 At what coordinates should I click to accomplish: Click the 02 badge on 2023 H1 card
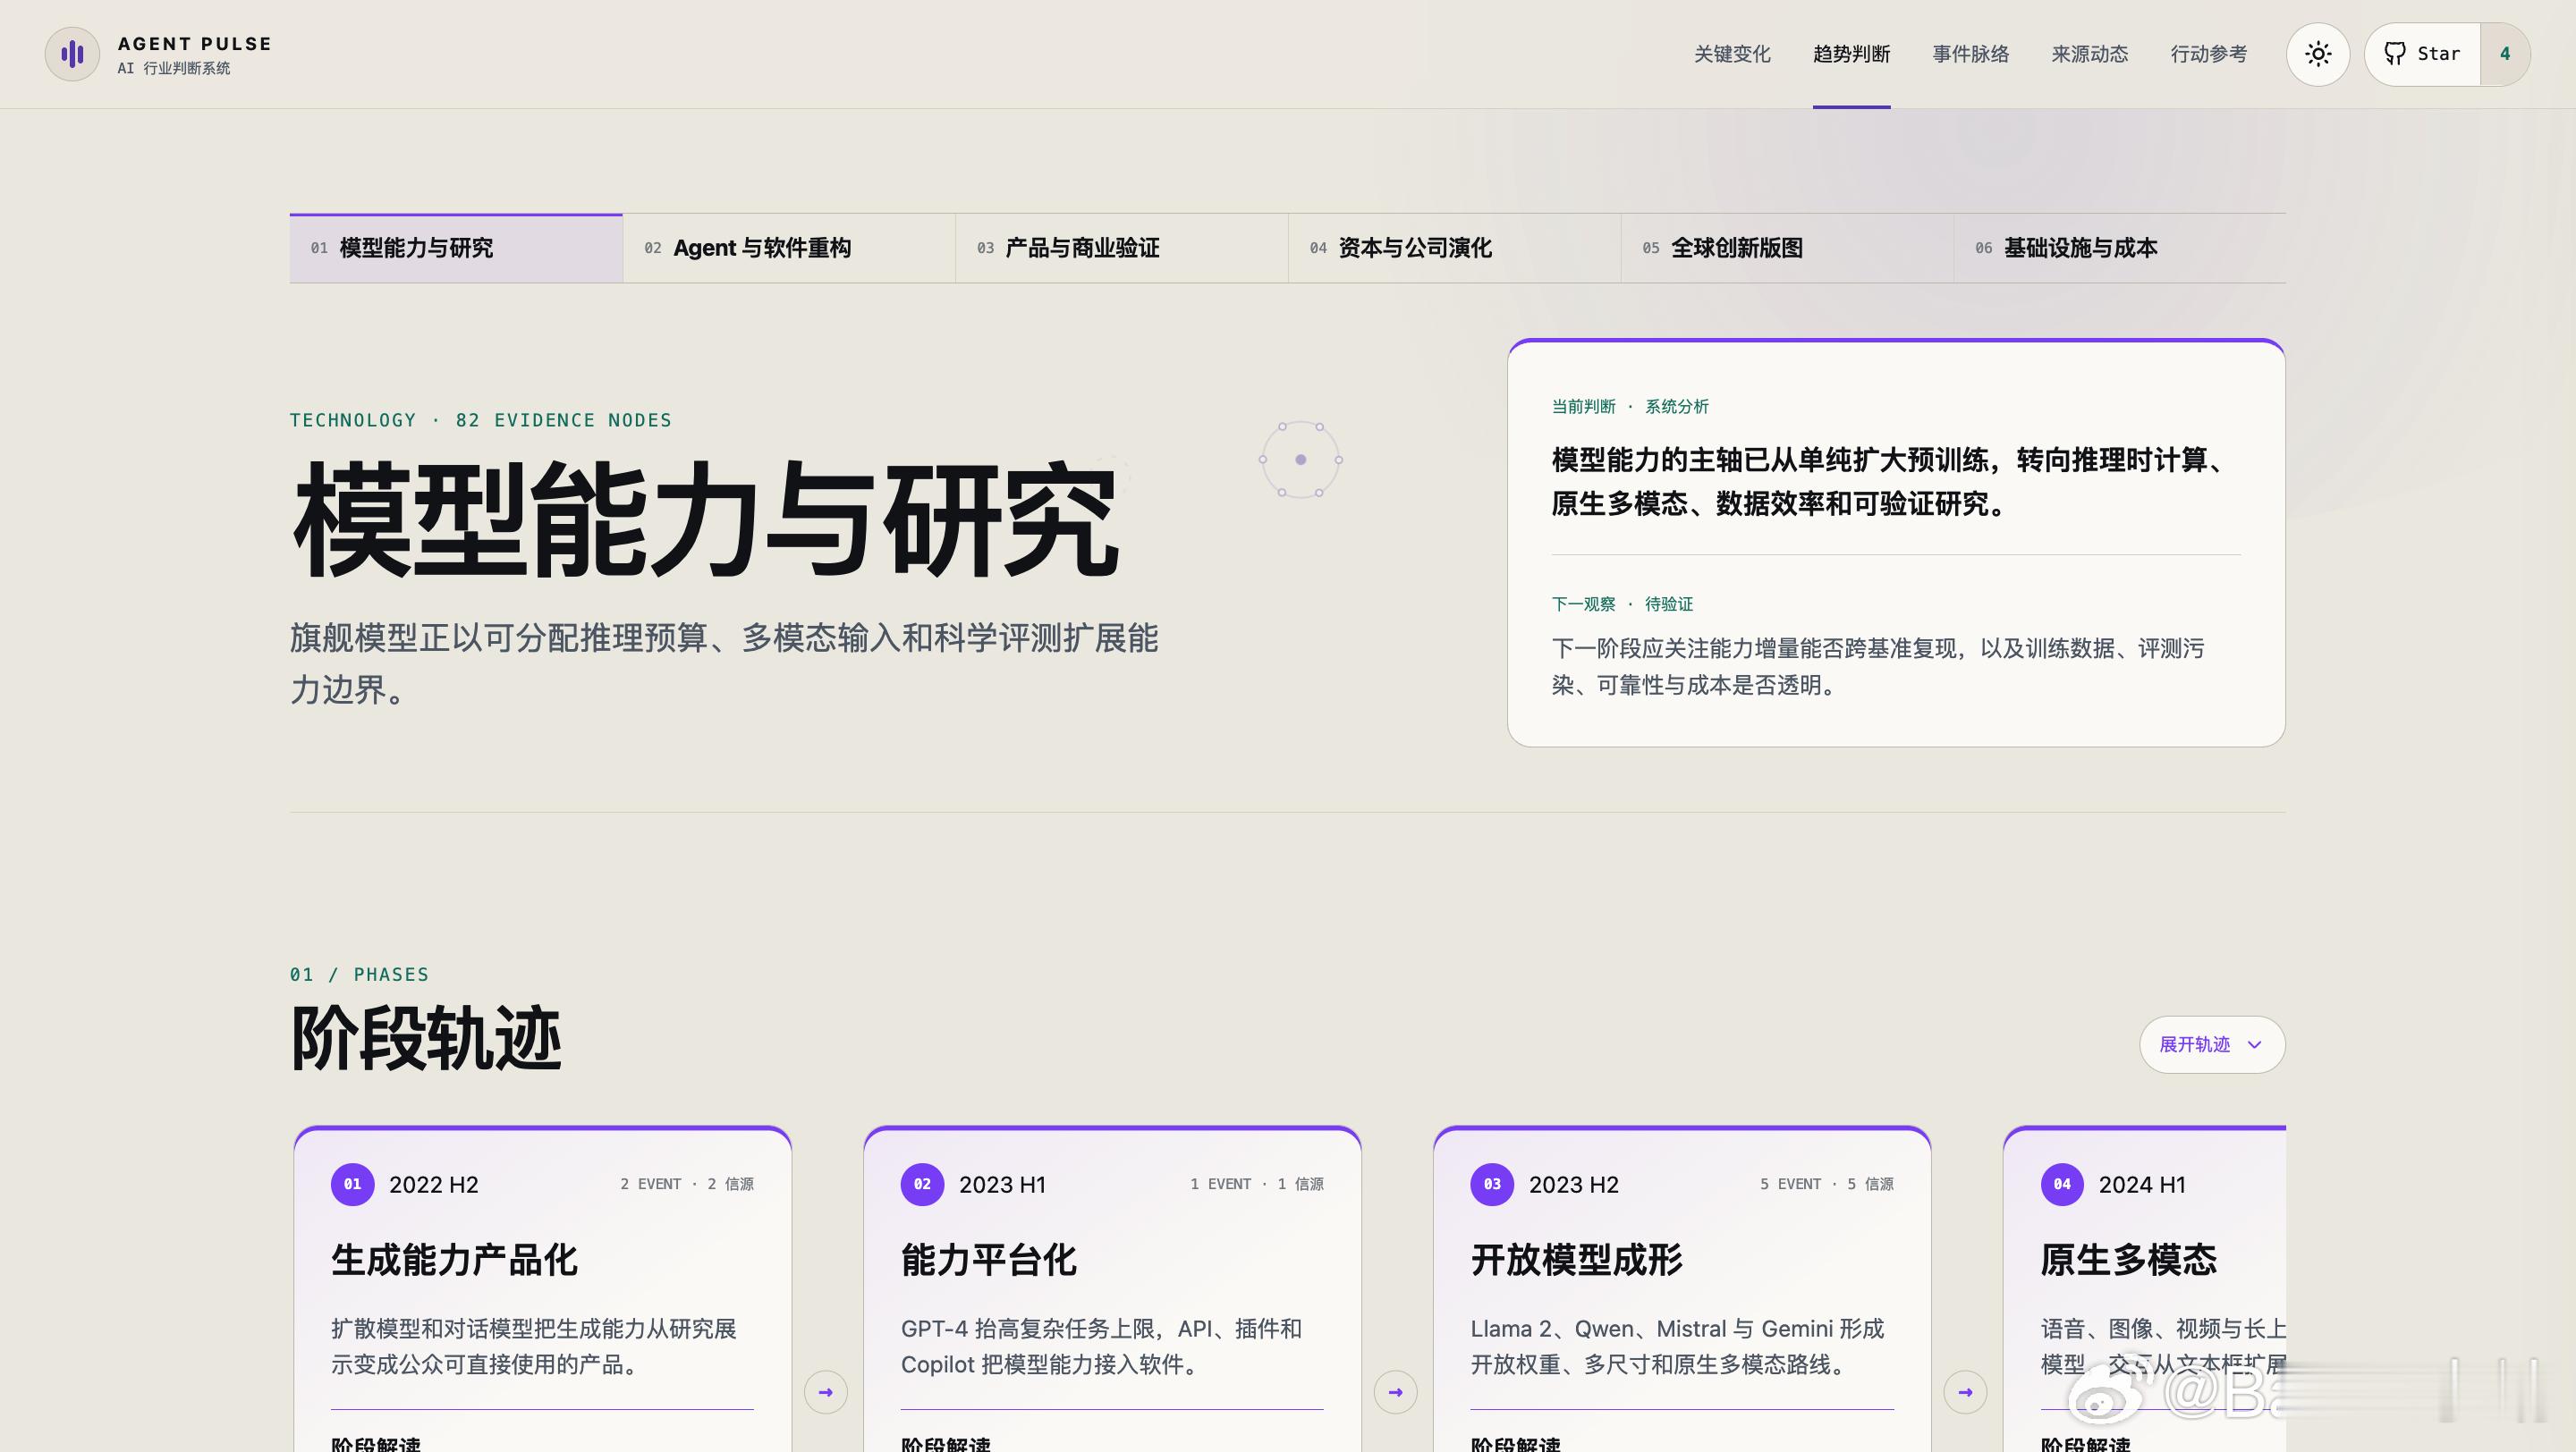coord(922,1184)
